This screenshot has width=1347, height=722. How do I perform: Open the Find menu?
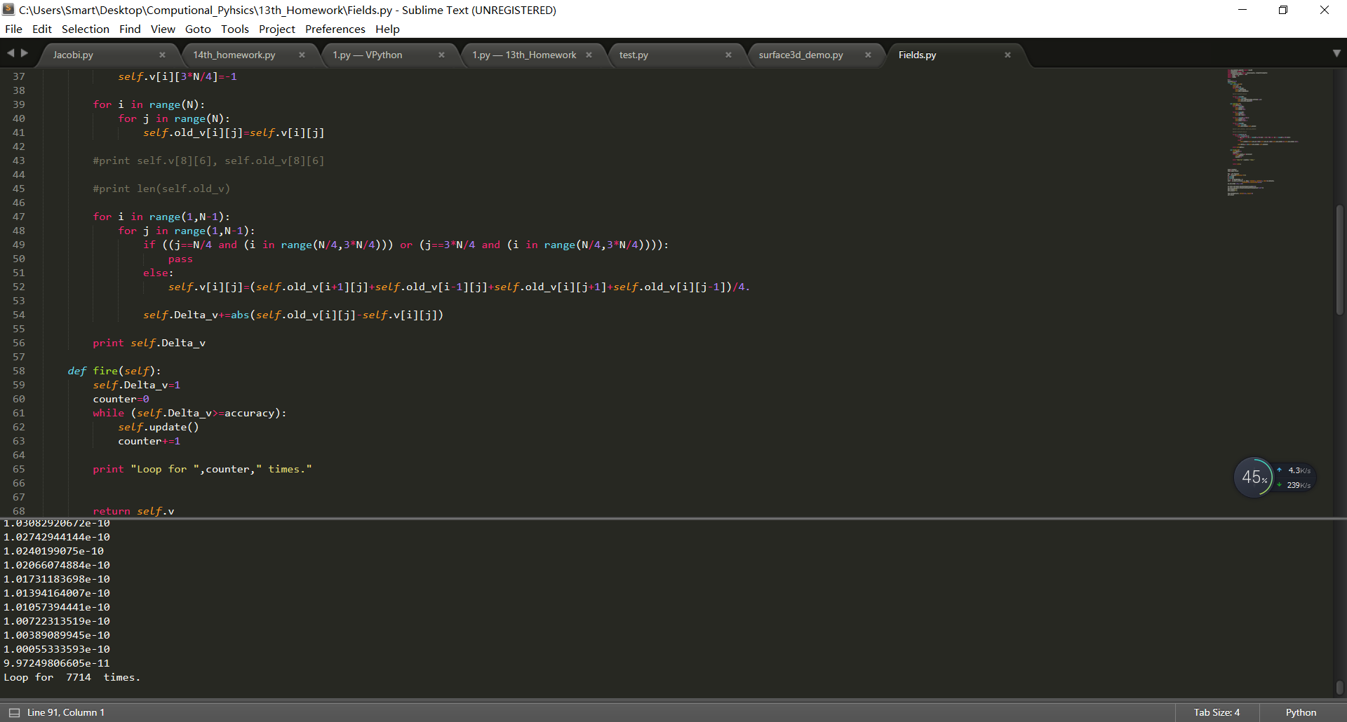(x=130, y=29)
